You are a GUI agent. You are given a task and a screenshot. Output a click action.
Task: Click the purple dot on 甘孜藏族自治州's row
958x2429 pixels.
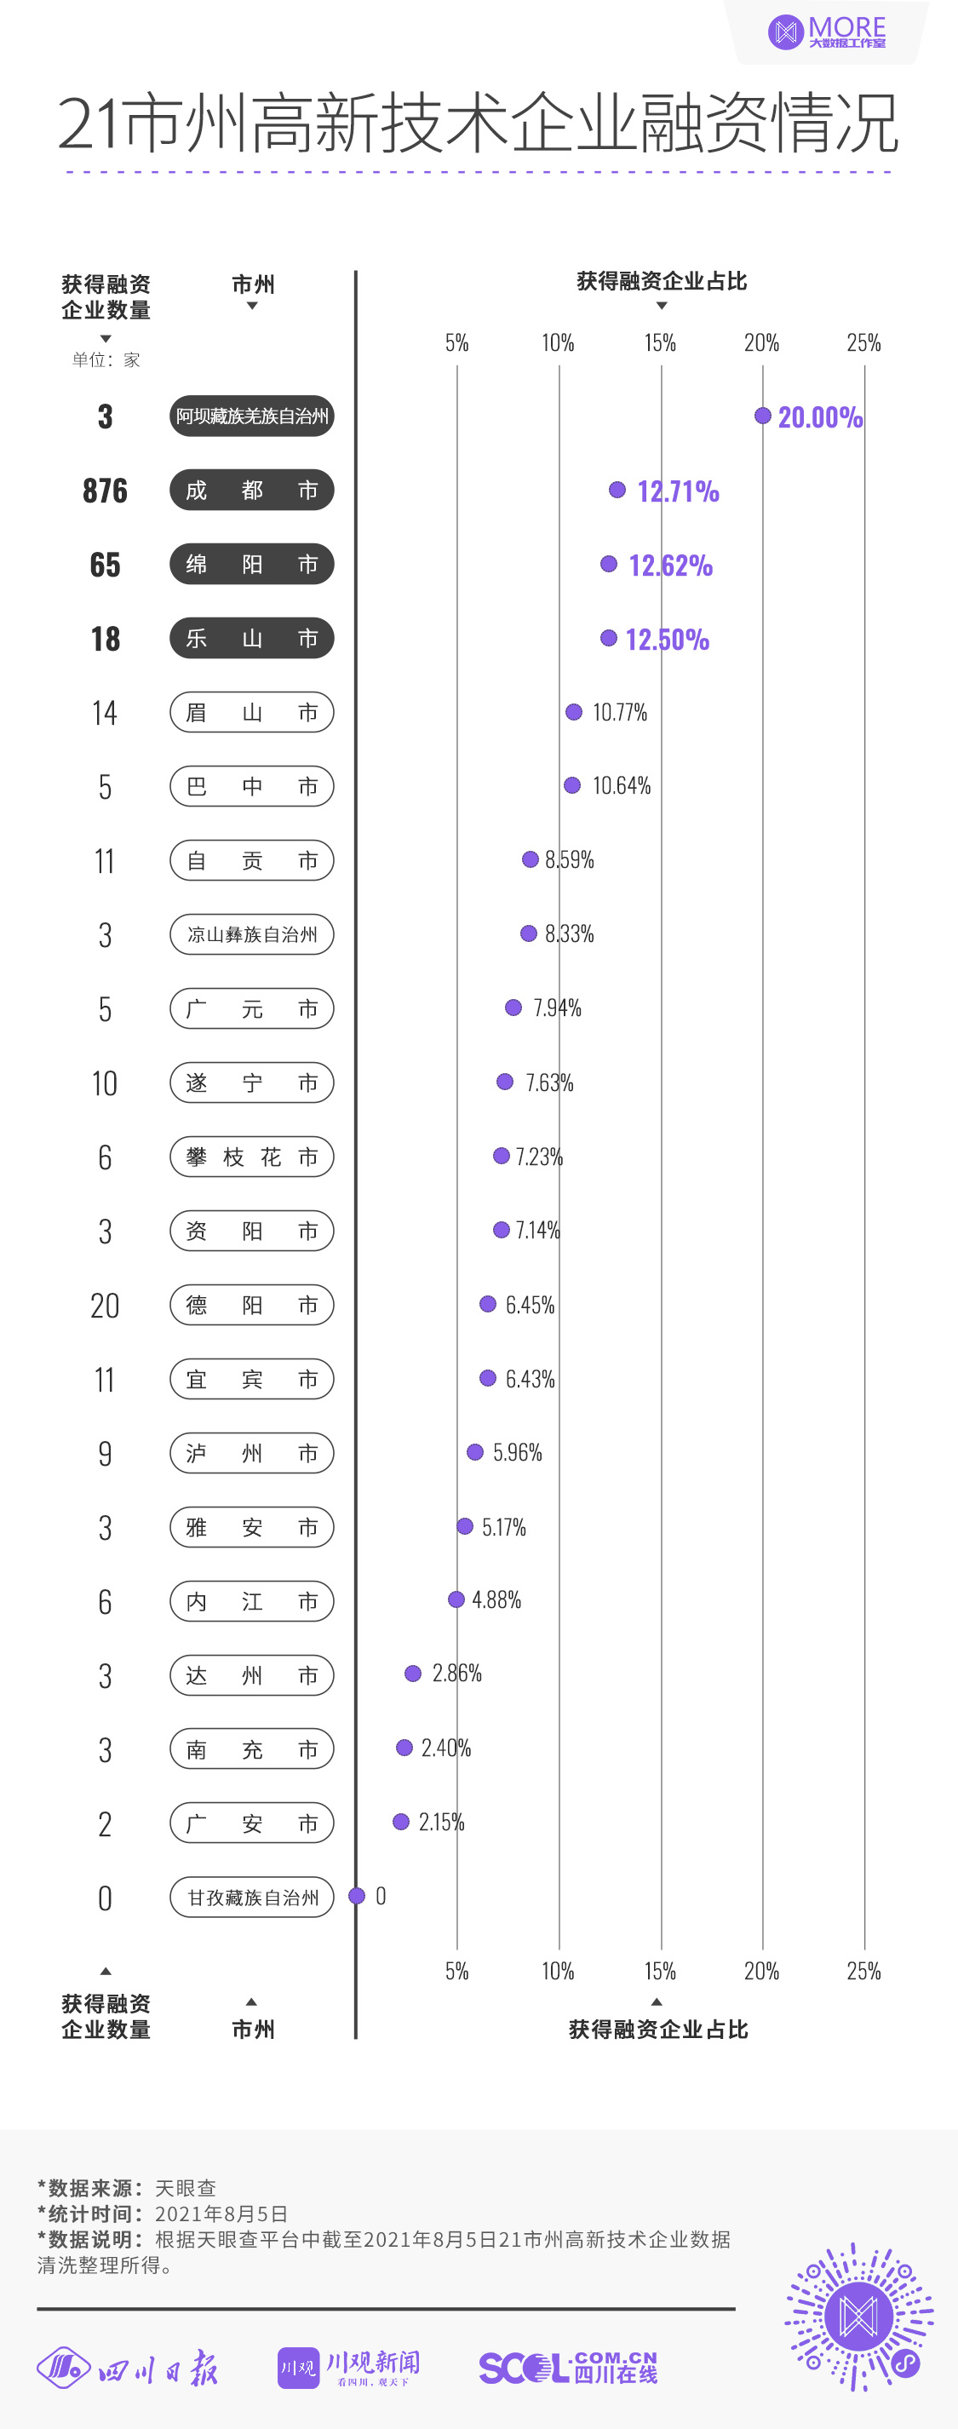click(357, 1895)
